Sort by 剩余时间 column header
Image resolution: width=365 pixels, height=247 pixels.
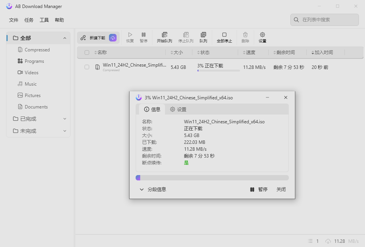point(284,53)
